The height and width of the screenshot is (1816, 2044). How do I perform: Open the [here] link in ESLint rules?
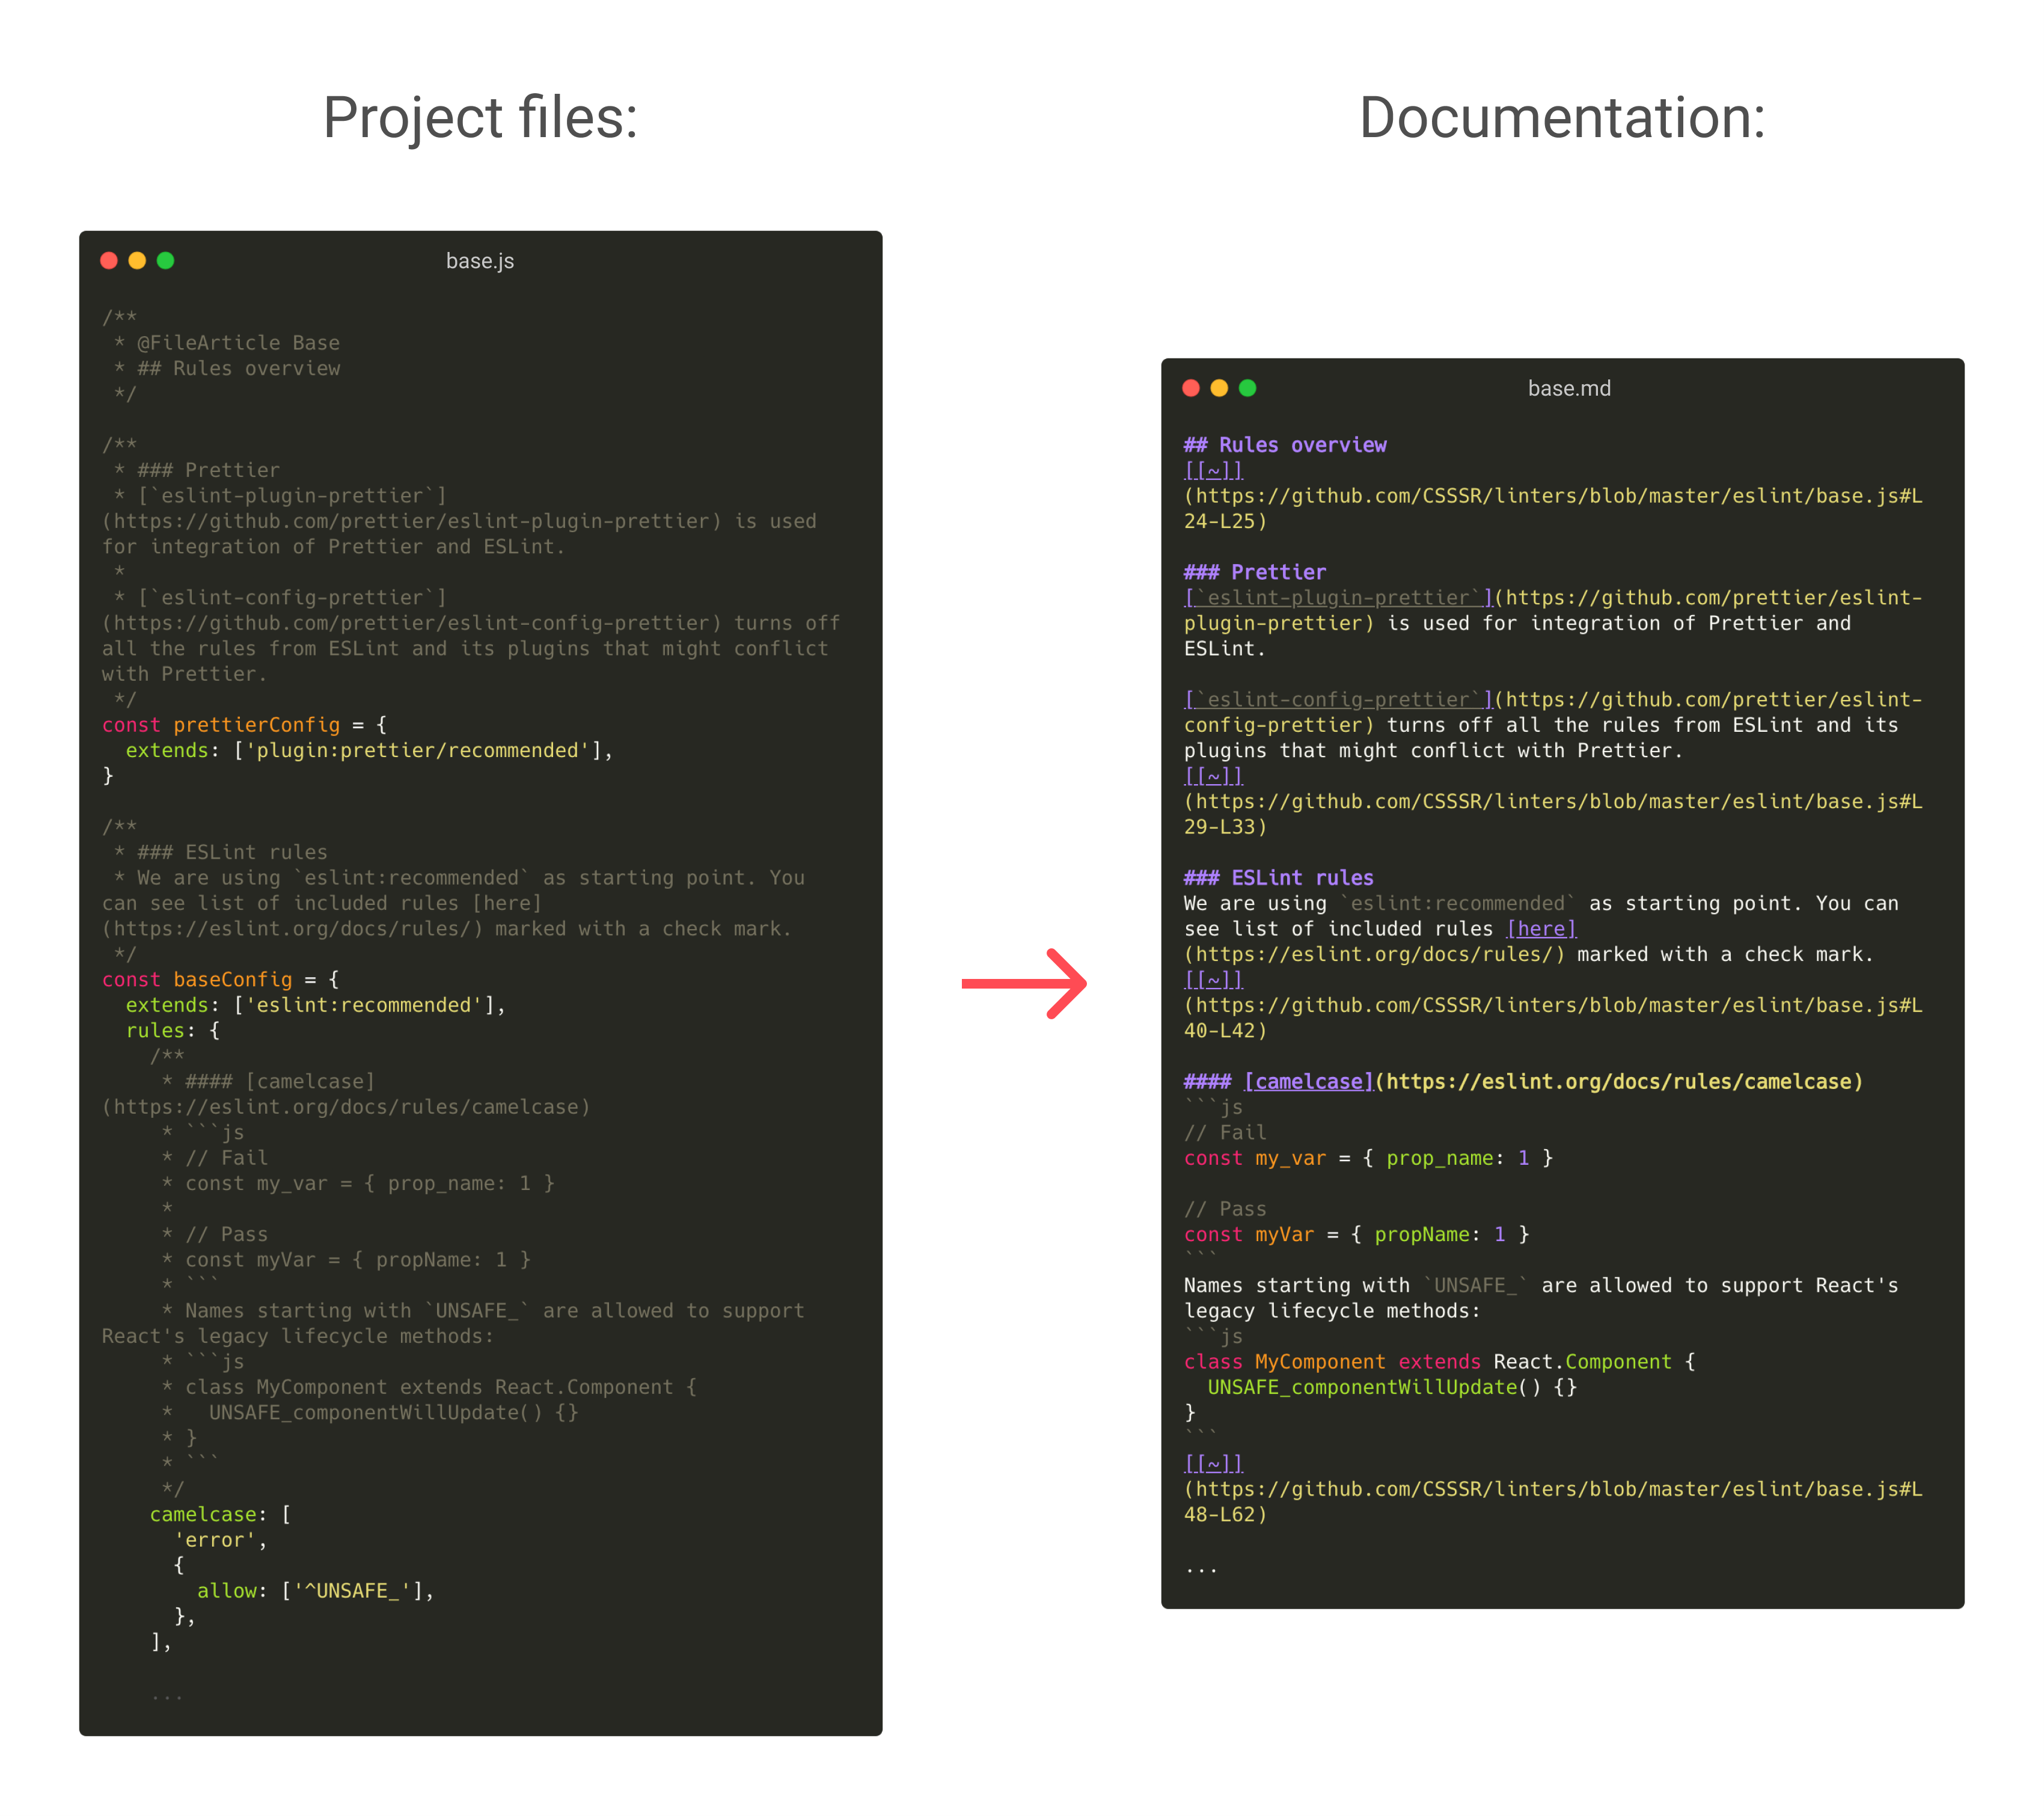coord(1541,928)
